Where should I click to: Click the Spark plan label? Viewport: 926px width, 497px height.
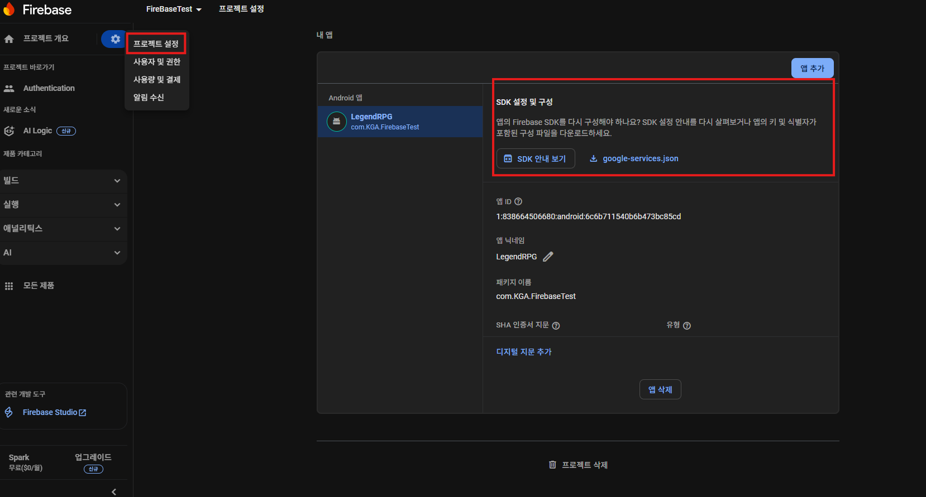(x=19, y=457)
